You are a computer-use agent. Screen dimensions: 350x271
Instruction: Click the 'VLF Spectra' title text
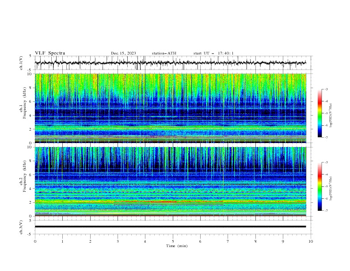tap(50, 53)
